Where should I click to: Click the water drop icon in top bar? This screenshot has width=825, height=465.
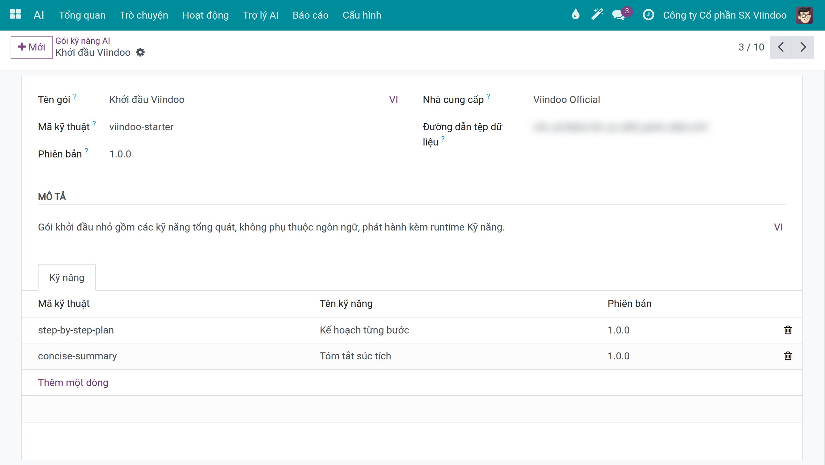tap(576, 15)
